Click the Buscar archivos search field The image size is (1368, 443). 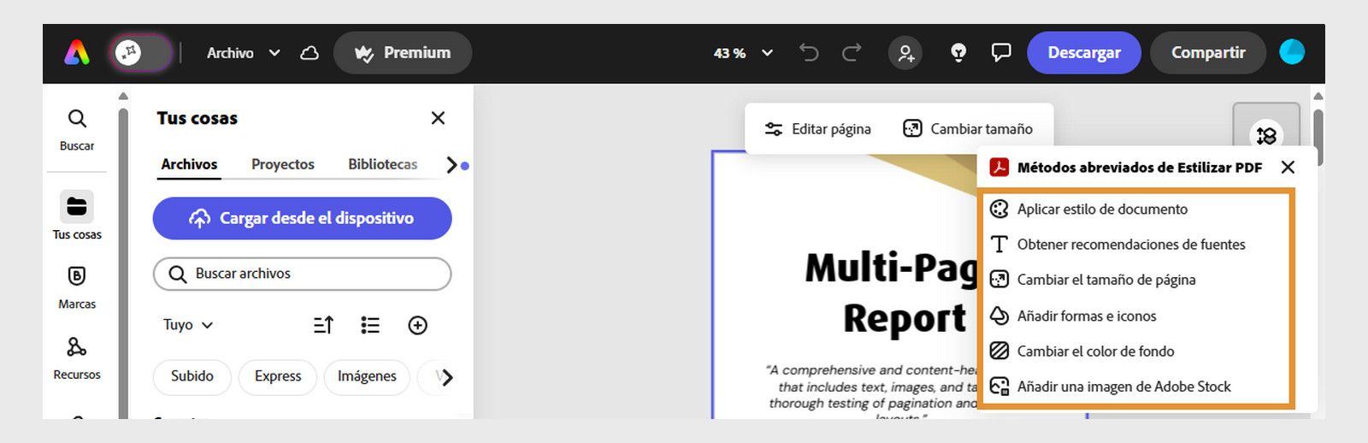302,274
